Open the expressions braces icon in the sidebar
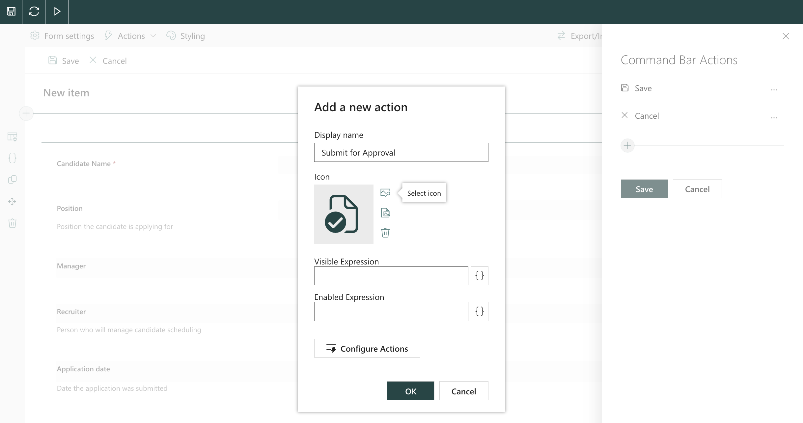The height and width of the screenshot is (423, 803). click(x=12, y=158)
